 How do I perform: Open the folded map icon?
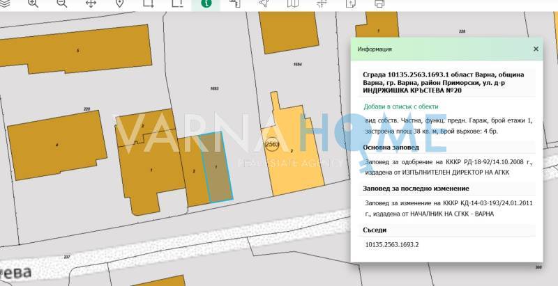pos(293,3)
